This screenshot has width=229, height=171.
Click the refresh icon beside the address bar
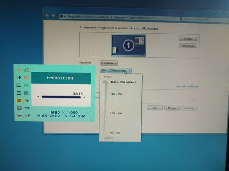point(177,19)
